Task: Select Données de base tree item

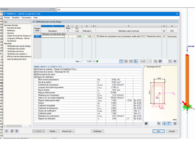Action: [14, 28]
